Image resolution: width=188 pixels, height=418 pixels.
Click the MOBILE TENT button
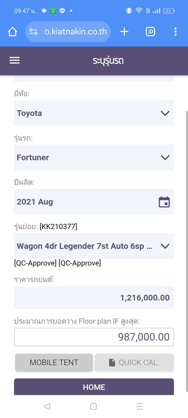pyautogui.click(x=54, y=362)
